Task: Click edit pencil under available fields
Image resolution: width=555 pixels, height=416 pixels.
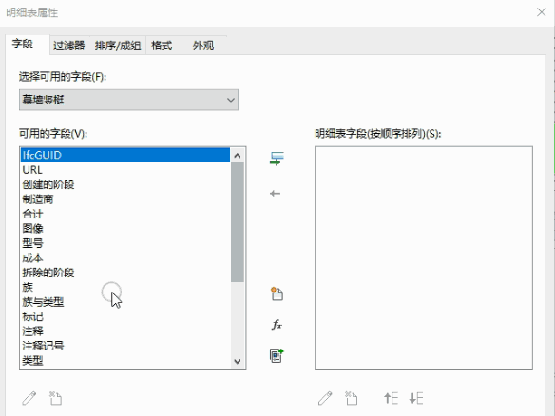Action: [x=29, y=398]
